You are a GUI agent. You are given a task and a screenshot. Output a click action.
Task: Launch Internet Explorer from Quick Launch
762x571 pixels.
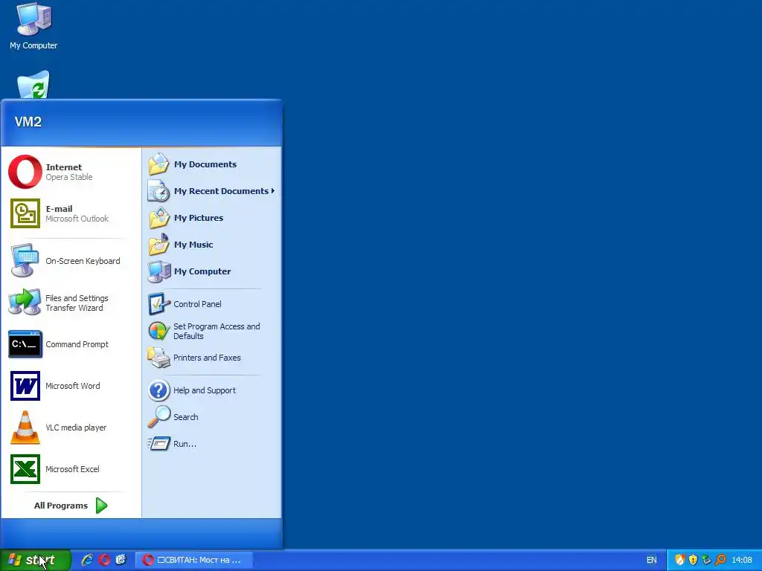pyautogui.click(x=88, y=560)
